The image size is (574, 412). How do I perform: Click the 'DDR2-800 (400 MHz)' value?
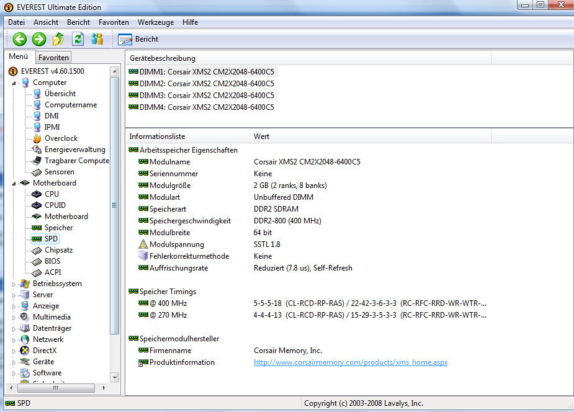click(x=287, y=221)
